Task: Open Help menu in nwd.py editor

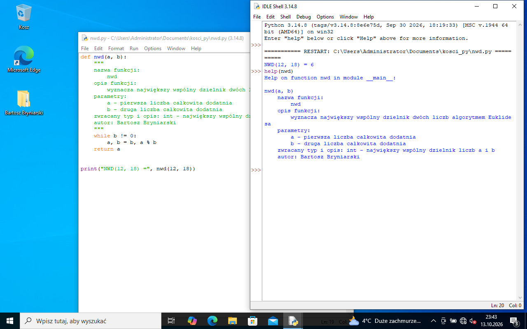Action: pyautogui.click(x=196, y=49)
